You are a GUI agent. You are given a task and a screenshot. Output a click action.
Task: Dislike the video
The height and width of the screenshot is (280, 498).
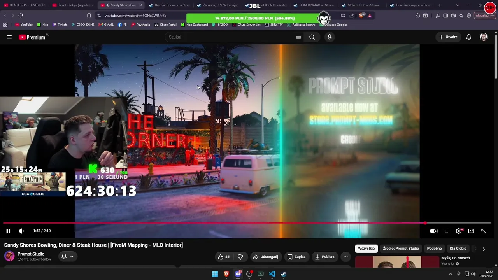point(240,257)
